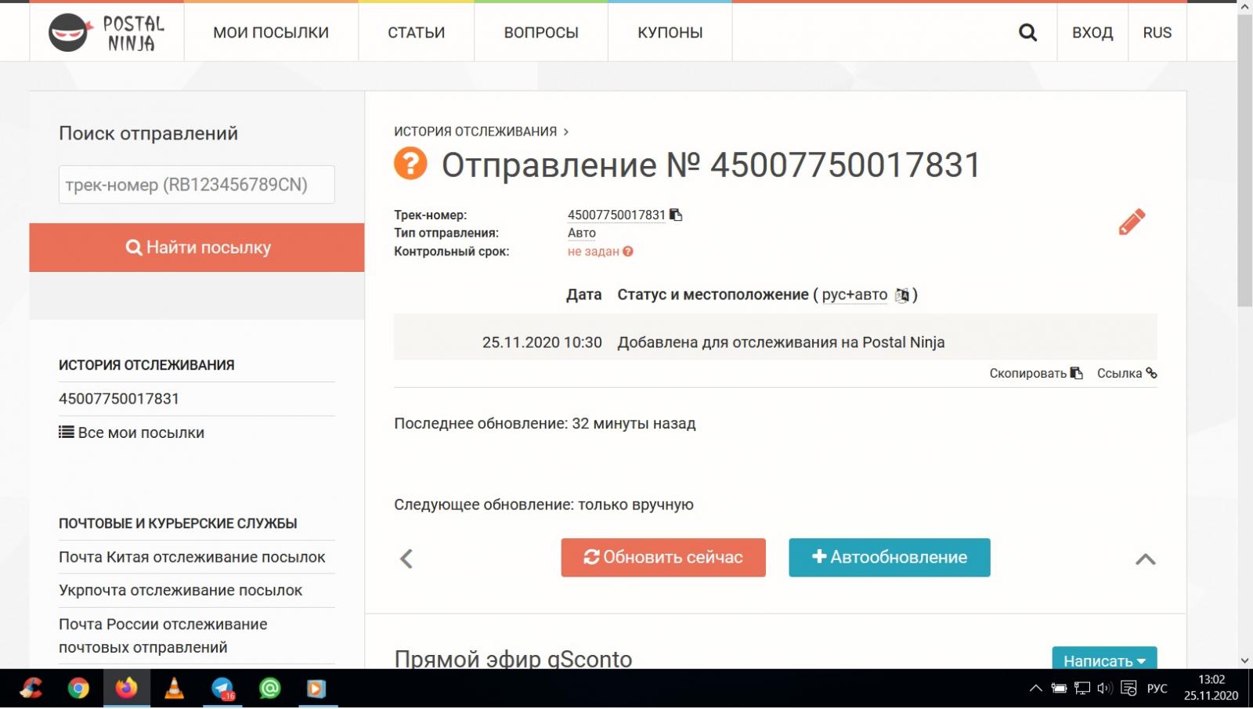Switch keyboard language РУС indicator
This screenshot has height=709, width=1253.
pos(1157,689)
